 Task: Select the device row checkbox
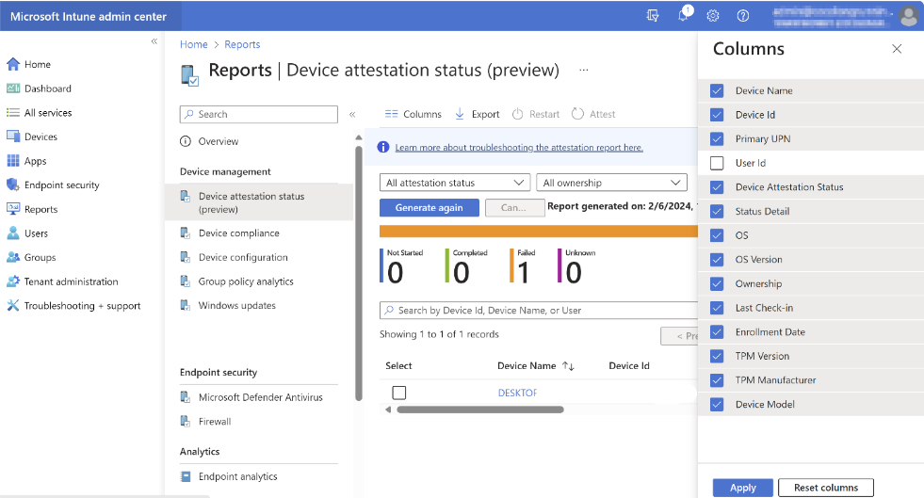click(x=399, y=393)
